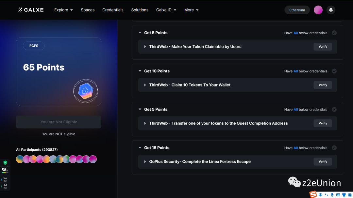Open the gradient profile avatar in the header

[x=318, y=10]
